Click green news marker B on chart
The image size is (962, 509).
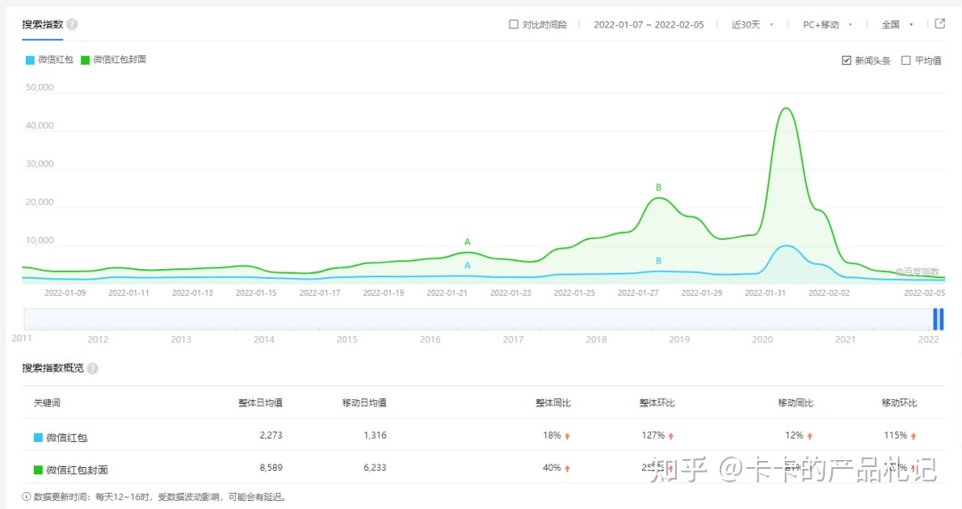[658, 187]
